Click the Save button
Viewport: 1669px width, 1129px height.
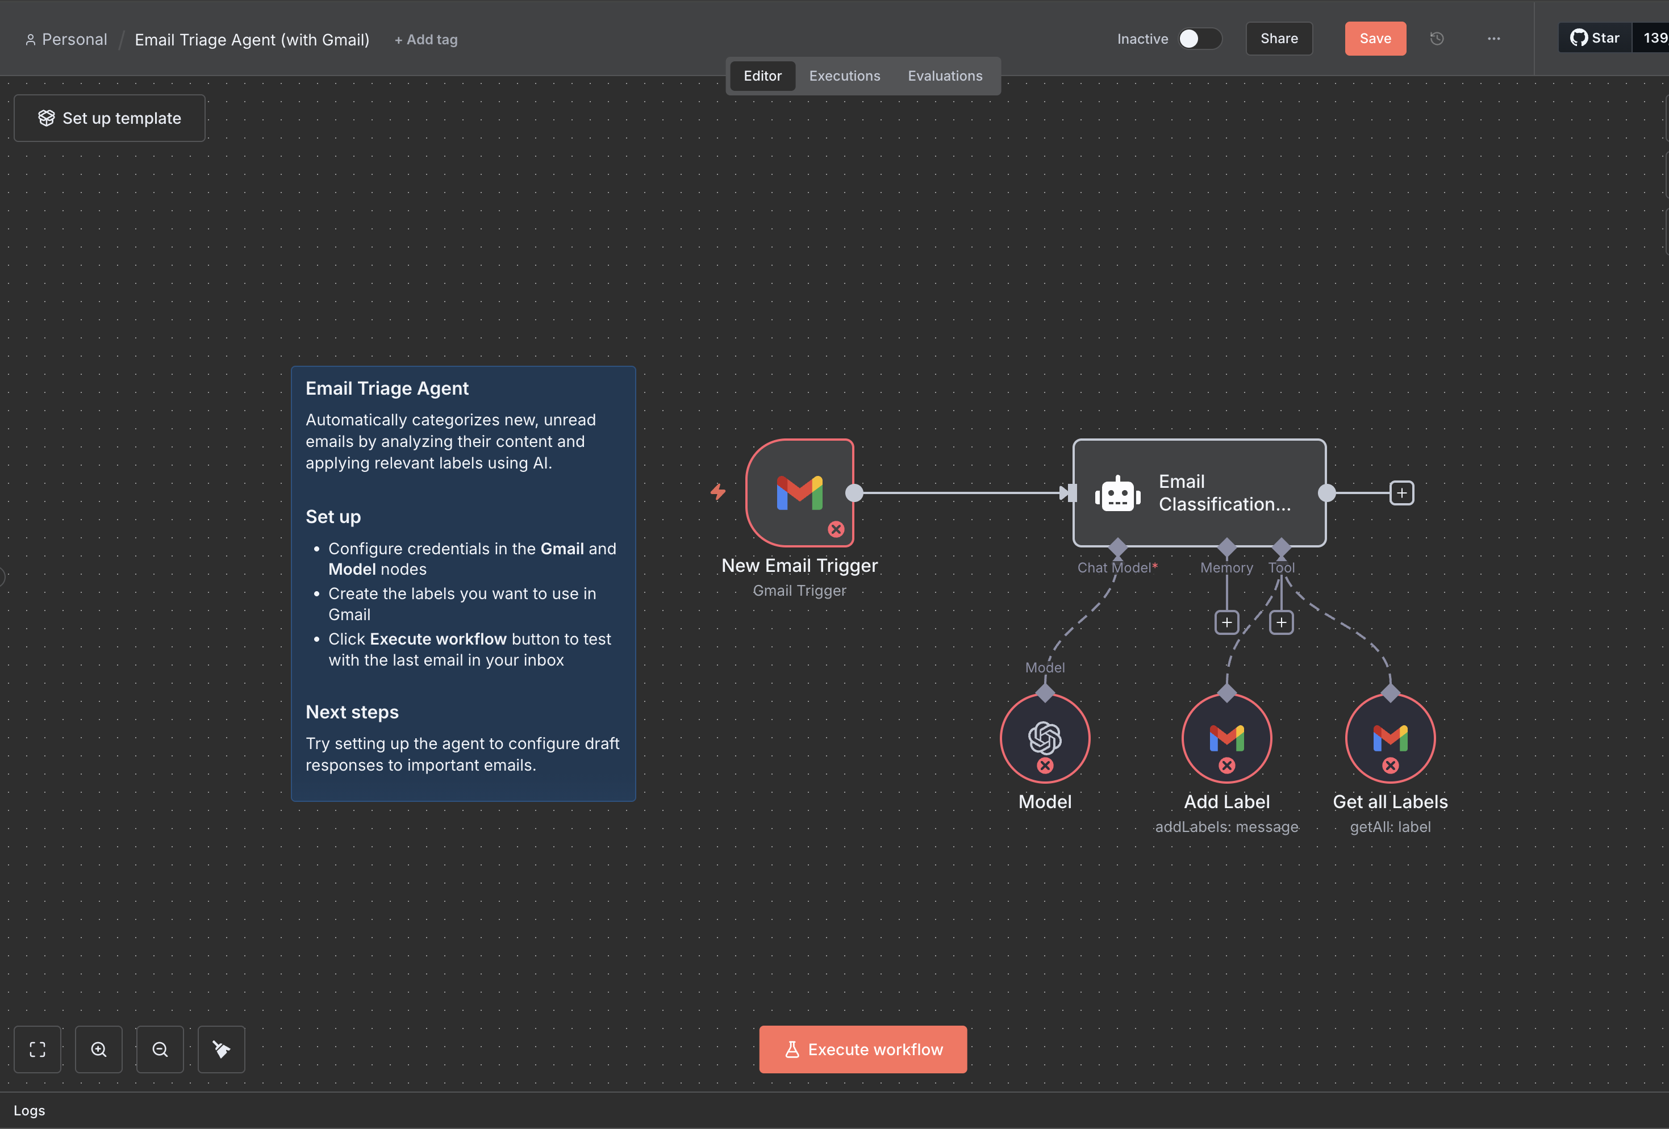click(x=1375, y=39)
